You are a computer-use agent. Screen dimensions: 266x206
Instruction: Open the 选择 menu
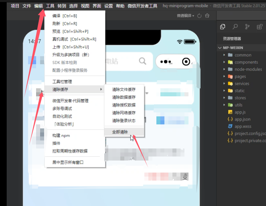click(74, 6)
